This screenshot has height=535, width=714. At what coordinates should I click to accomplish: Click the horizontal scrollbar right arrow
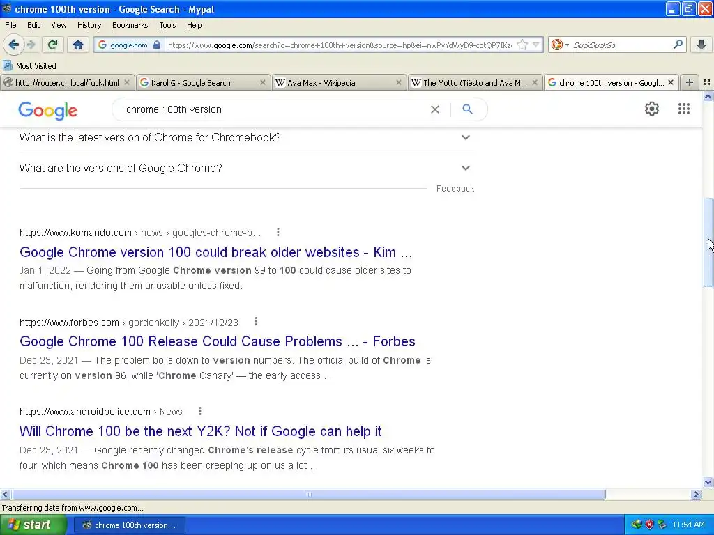click(x=696, y=494)
